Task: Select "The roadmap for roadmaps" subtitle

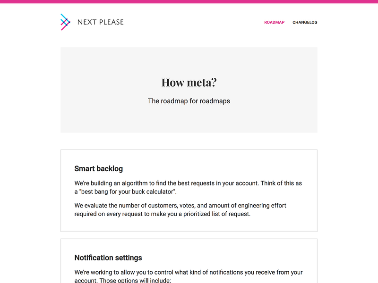Action: [189, 101]
